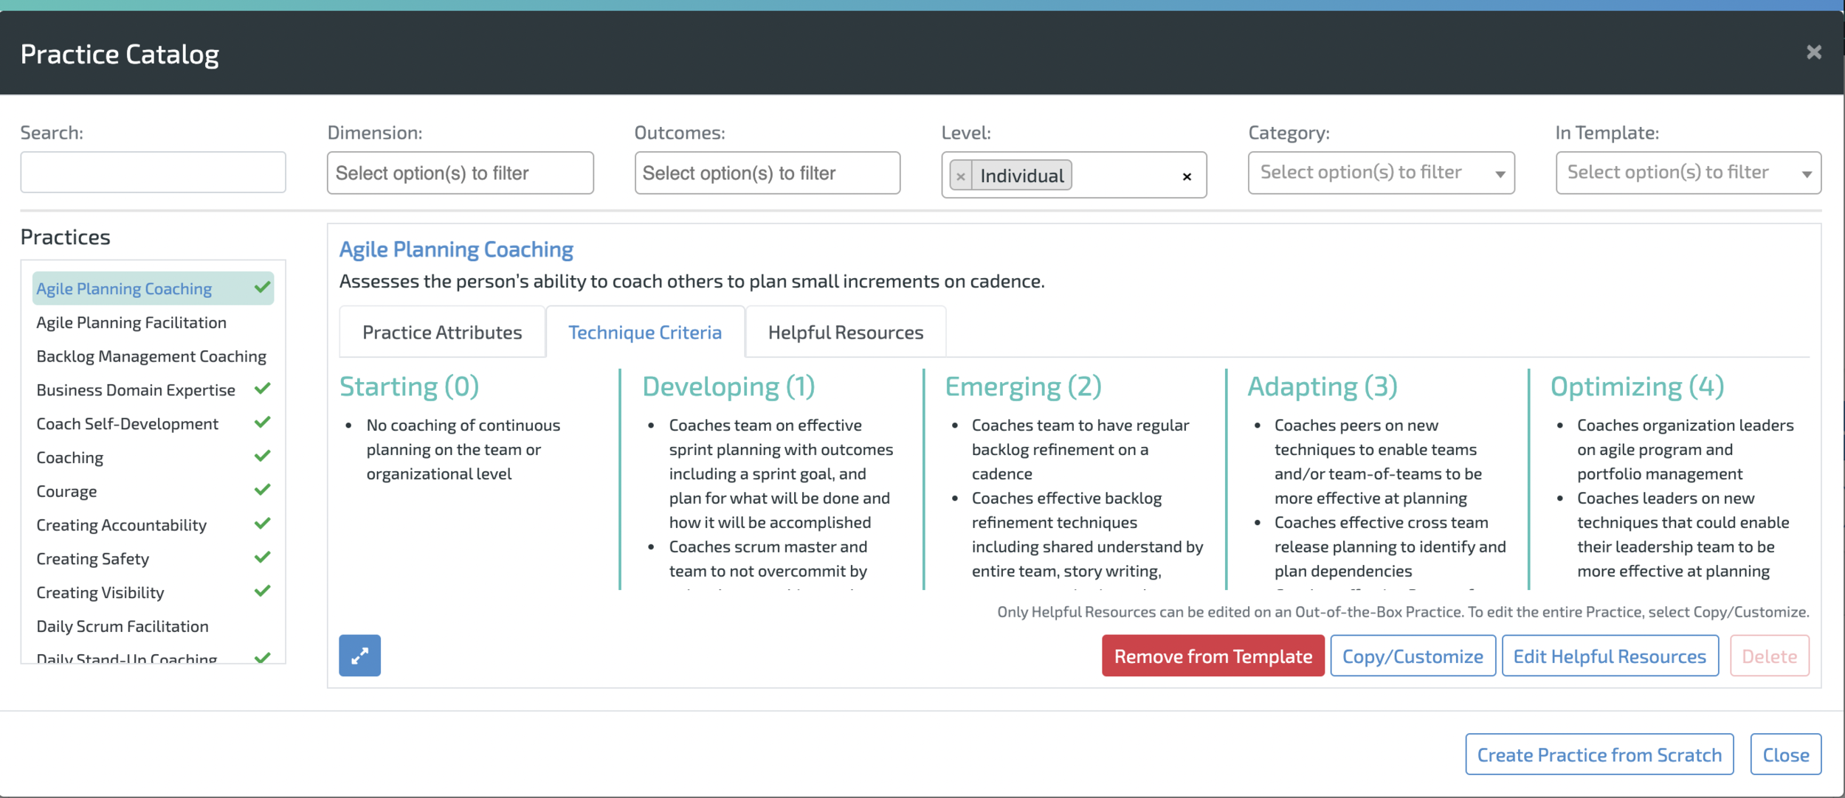Open the In Template filter dropdown
Image resolution: width=1845 pixels, height=798 pixels.
(x=1689, y=172)
